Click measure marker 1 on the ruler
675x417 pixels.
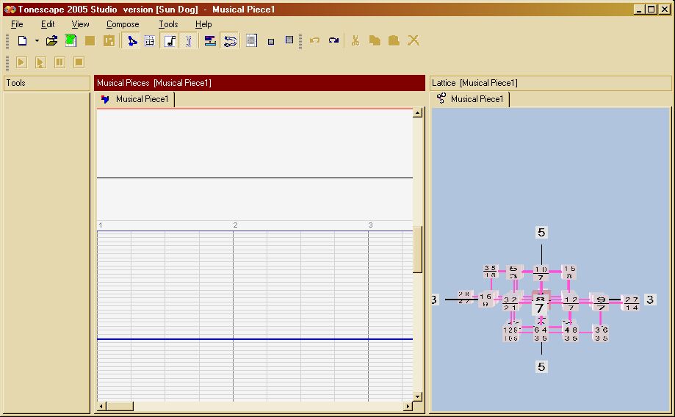pyautogui.click(x=101, y=225)
